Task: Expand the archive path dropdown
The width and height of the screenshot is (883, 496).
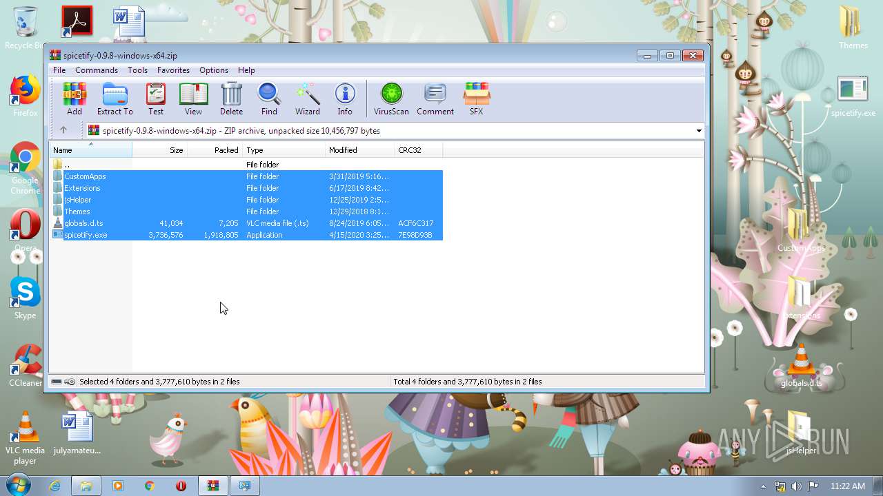Action: (698, 131)
